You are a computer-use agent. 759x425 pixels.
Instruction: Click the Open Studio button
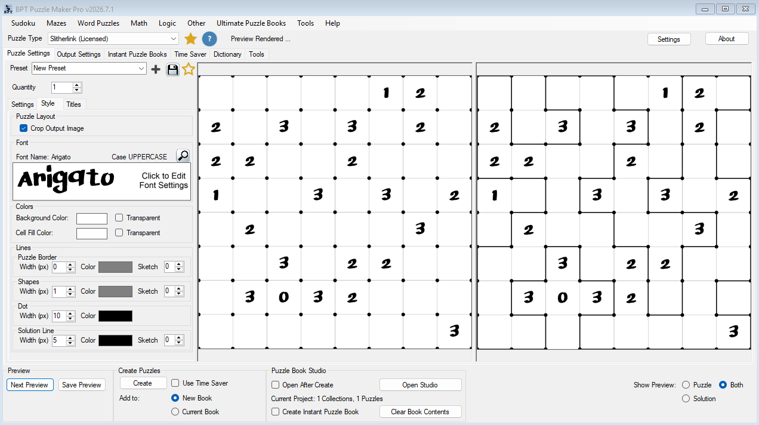click(x=420, y=385)
